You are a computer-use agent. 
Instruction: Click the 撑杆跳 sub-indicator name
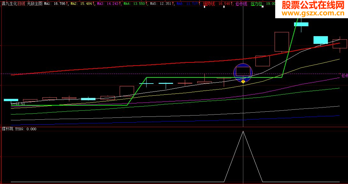[8, 129]
